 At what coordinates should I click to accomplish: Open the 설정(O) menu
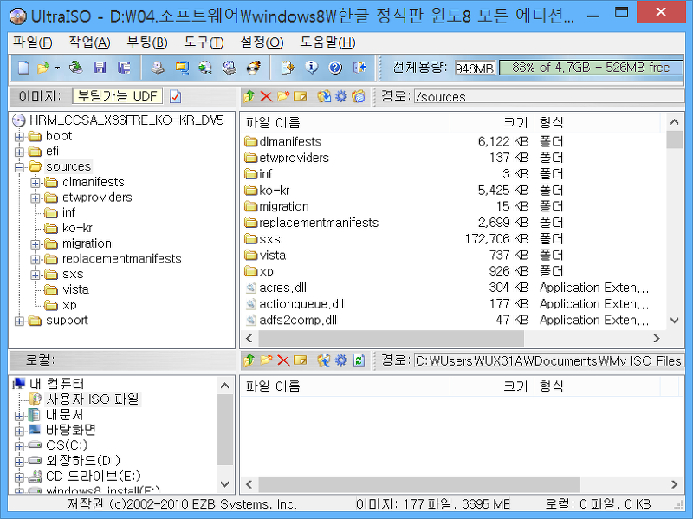point(262,42)
